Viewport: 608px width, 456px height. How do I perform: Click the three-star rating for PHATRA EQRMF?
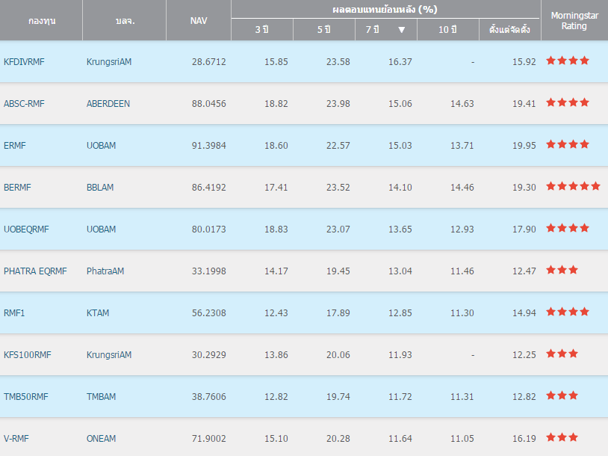pos(562,270)
